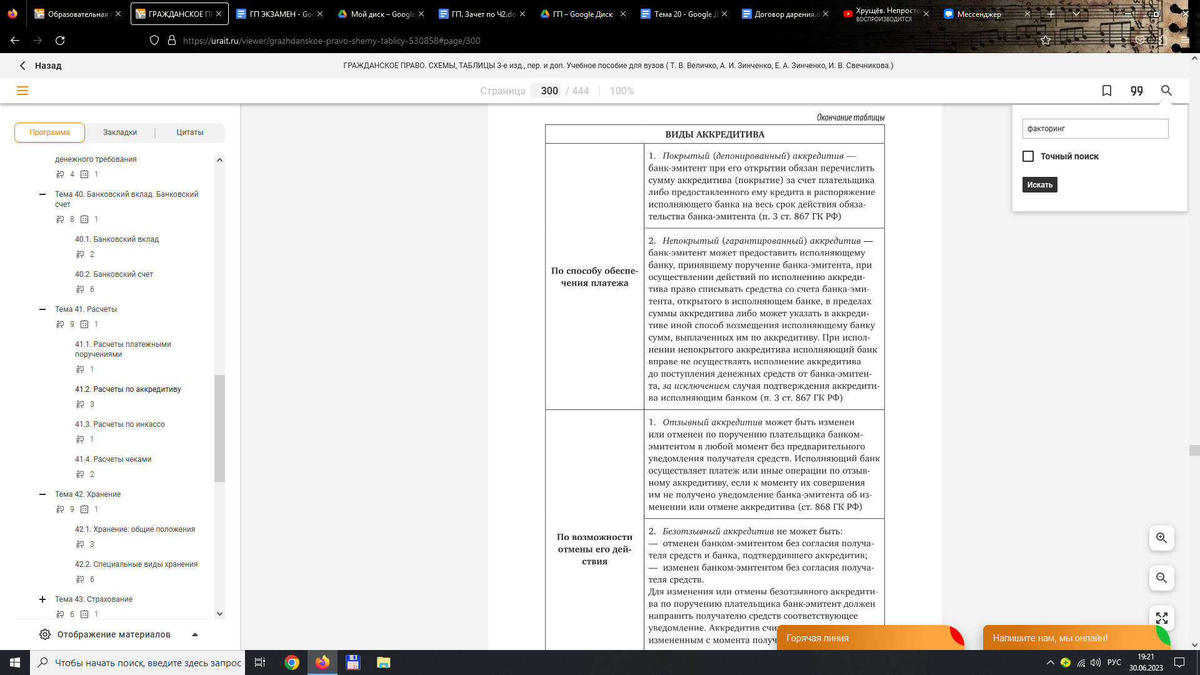Viewport: 1200px width, 675px height.
Task: Click the settings gear near Отображение материалов
Action: click(45, 634)
